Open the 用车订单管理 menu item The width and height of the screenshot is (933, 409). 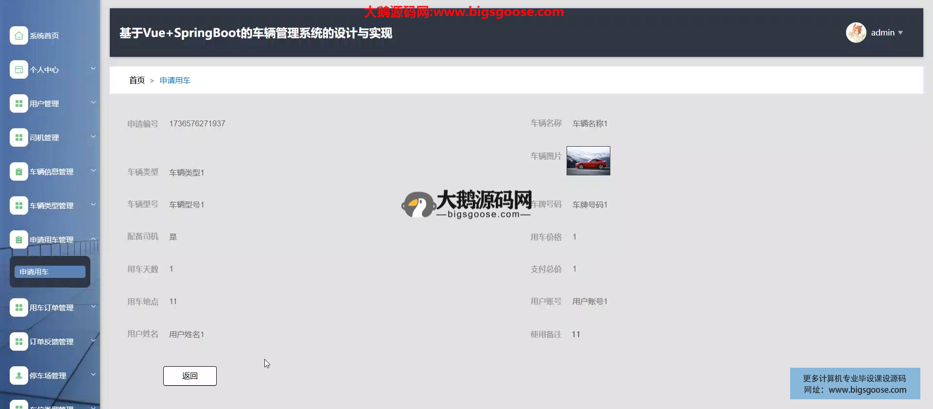point(52,308)
